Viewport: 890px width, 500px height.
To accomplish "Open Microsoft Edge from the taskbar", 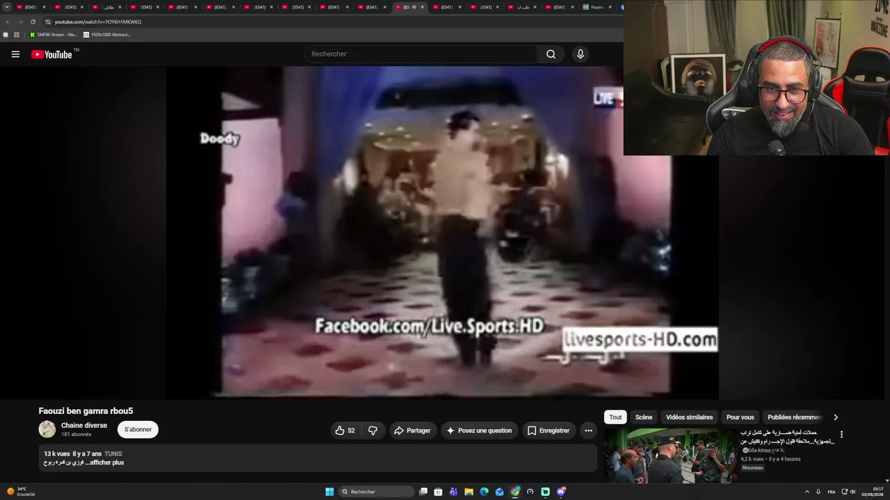I will [x=484, y=492].
